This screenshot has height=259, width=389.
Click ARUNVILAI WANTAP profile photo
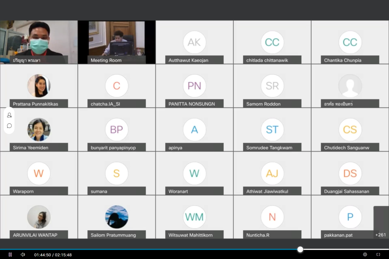(39, 217)
